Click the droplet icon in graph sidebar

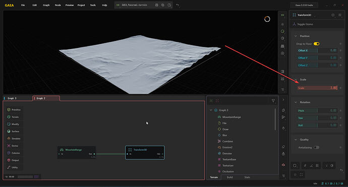pos(283,128)
